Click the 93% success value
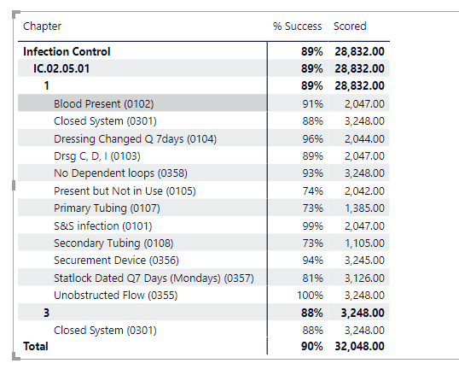Viewport: 459px width, 375px height. (312, 173)
